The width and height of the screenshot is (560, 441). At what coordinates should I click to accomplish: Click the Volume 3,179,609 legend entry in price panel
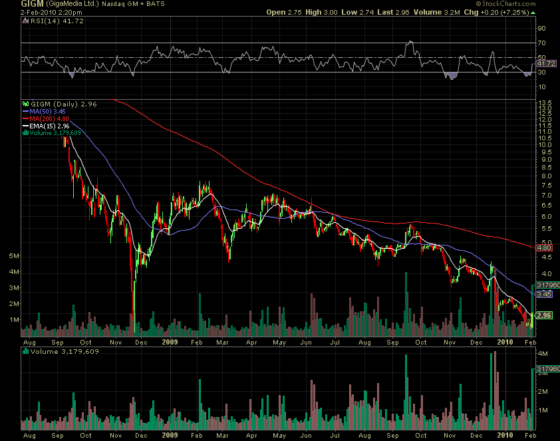(55, 133)
